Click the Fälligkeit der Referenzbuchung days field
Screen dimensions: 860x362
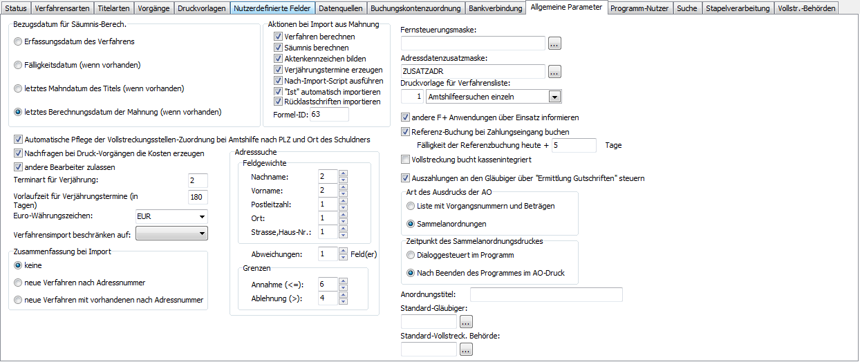click(x=574, y=145)
